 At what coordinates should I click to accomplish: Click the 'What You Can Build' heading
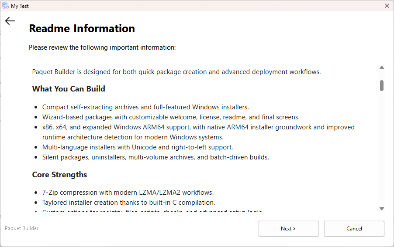(x=69, y=89)
